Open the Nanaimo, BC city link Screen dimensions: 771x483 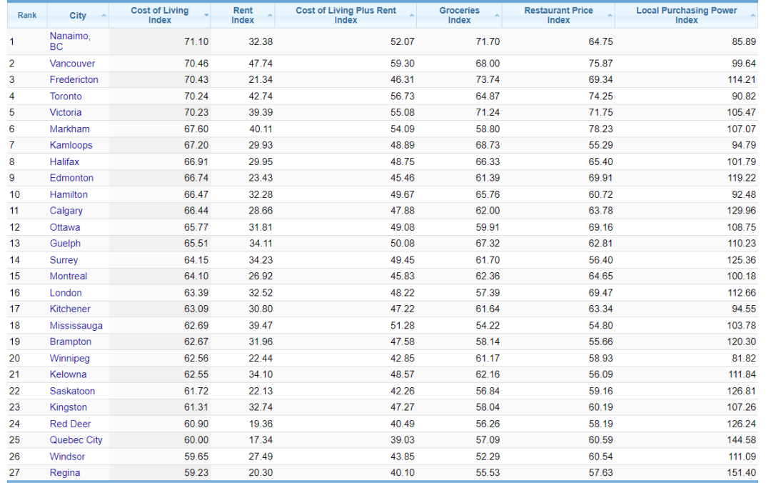pos(70,41)
